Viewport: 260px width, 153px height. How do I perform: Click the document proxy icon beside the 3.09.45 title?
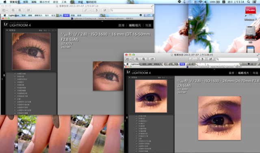(172, 55)
